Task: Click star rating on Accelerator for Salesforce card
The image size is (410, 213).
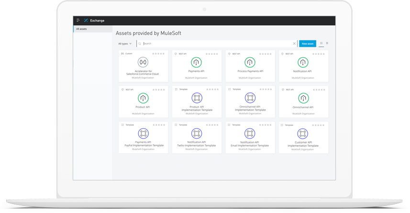Action: coord(158,54)
